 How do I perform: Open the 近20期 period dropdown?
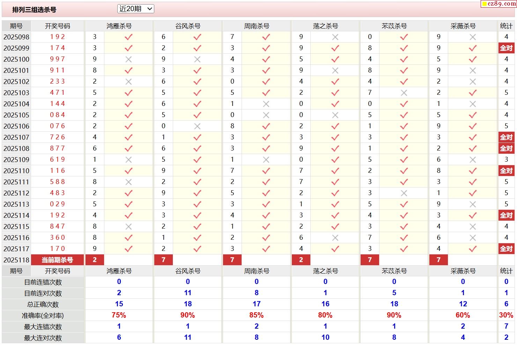point(136,9)
